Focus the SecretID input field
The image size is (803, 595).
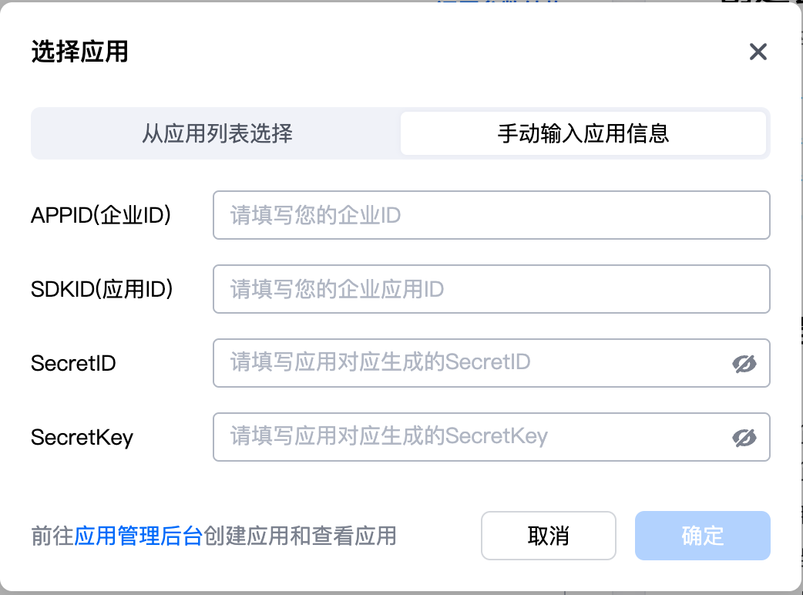[x=492, y=363]
